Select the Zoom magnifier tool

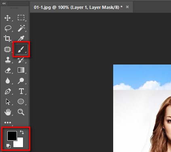click(21, 112)
